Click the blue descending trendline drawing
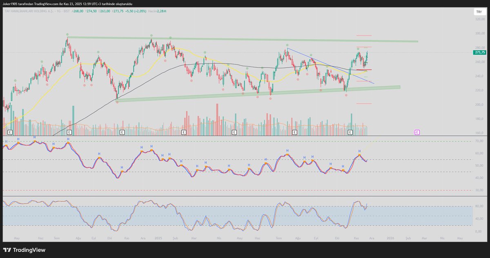Screen dimensions: 490x258 331,65
